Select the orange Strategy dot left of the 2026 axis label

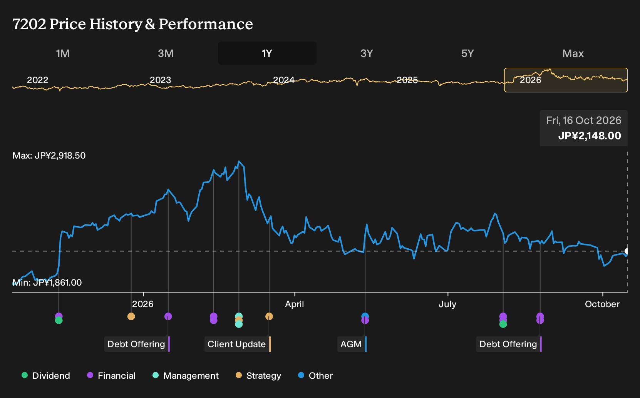click(x=131, y=316)
